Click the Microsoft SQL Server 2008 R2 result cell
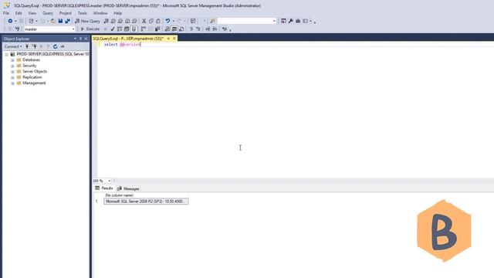The height and width of the screenshot is (278, 494). coord(146,202)
